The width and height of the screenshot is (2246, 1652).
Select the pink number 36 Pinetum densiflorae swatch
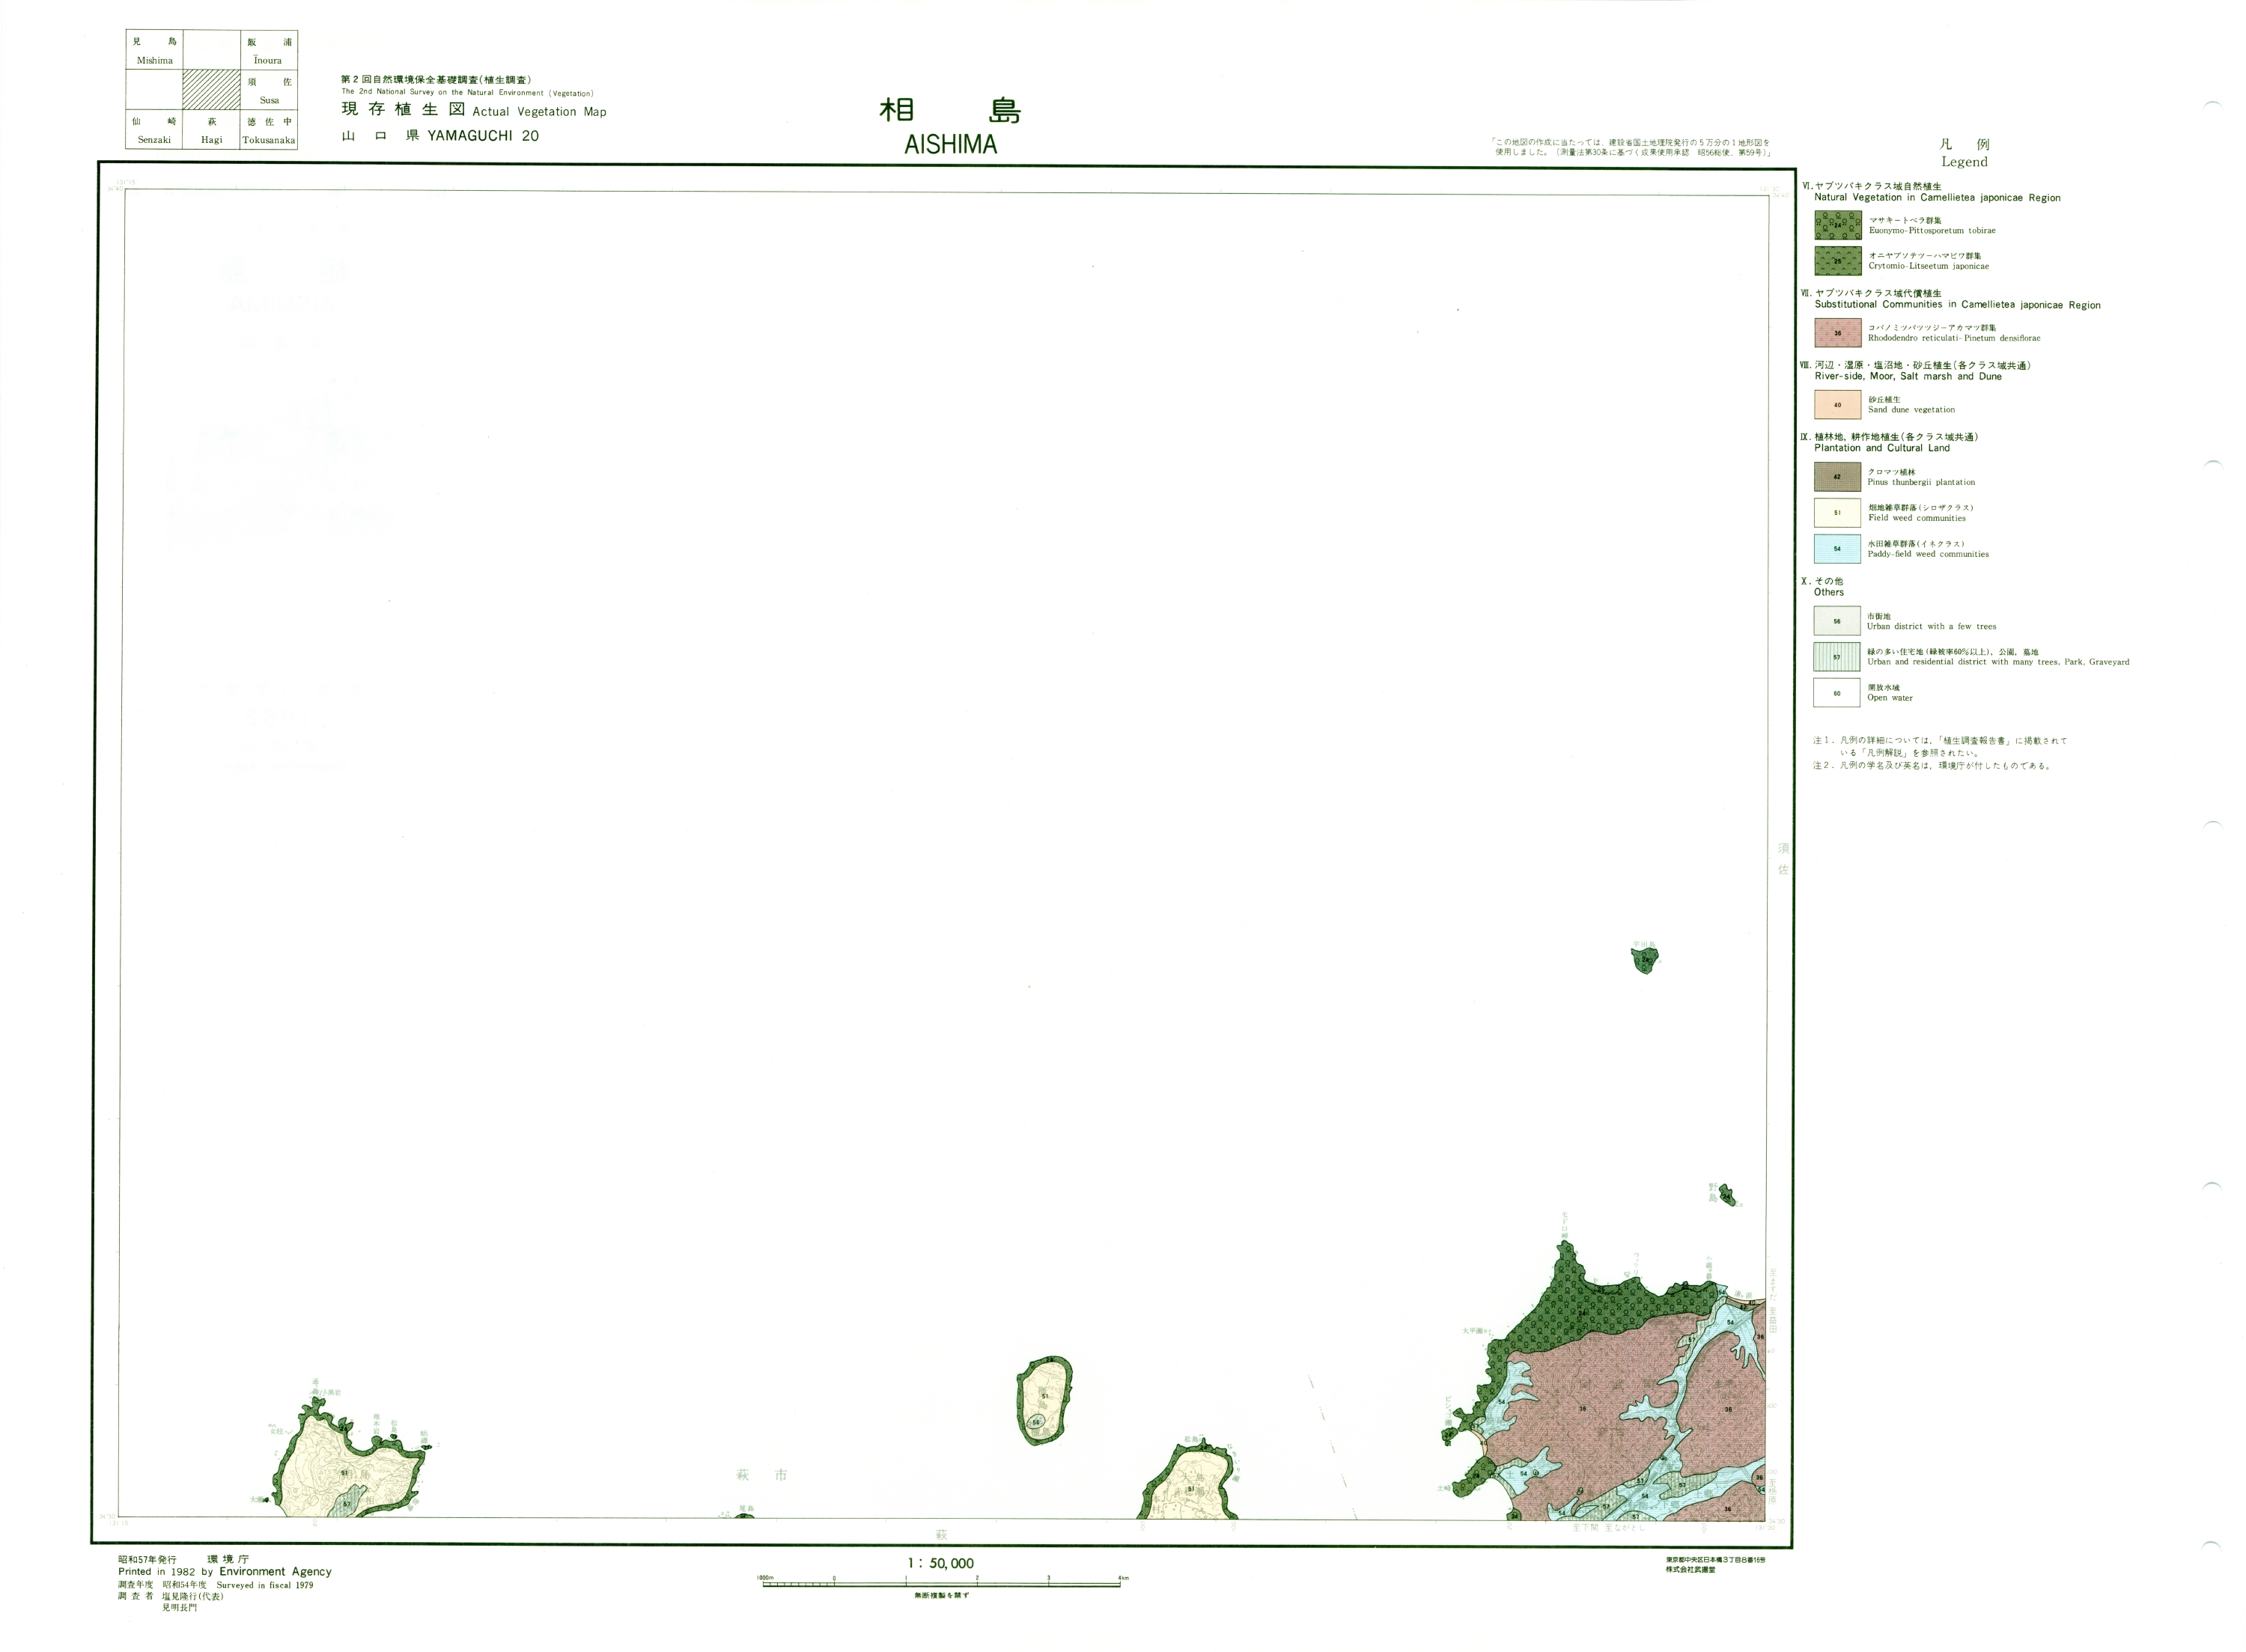[x=1838, y=333]
